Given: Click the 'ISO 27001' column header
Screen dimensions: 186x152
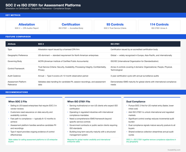Looking at the screenshot, I should pyautogui.click(x=115, y=44).
